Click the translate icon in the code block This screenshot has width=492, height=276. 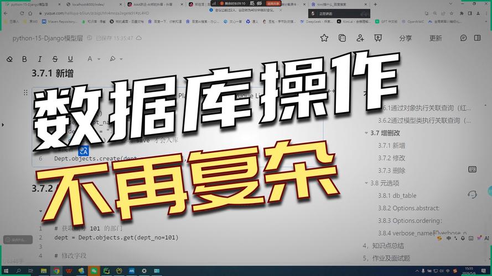pyautogui.click(x=84, y=151)
